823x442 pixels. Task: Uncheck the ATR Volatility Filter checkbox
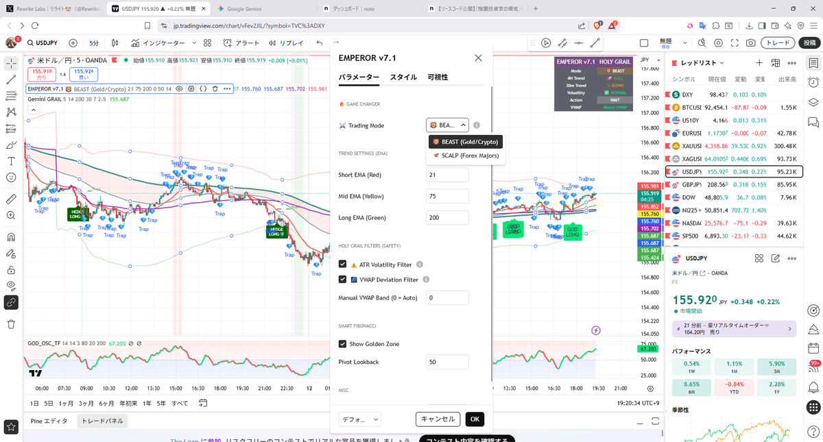point(342,264)
